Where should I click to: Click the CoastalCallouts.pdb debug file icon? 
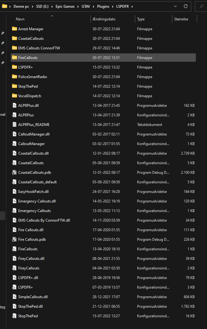click(x=14, y=173)
